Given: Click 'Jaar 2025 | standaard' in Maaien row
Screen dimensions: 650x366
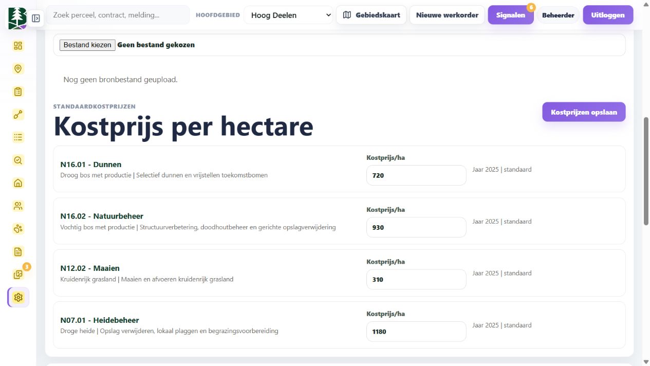Looking at the screenshot, I should 502,273.
